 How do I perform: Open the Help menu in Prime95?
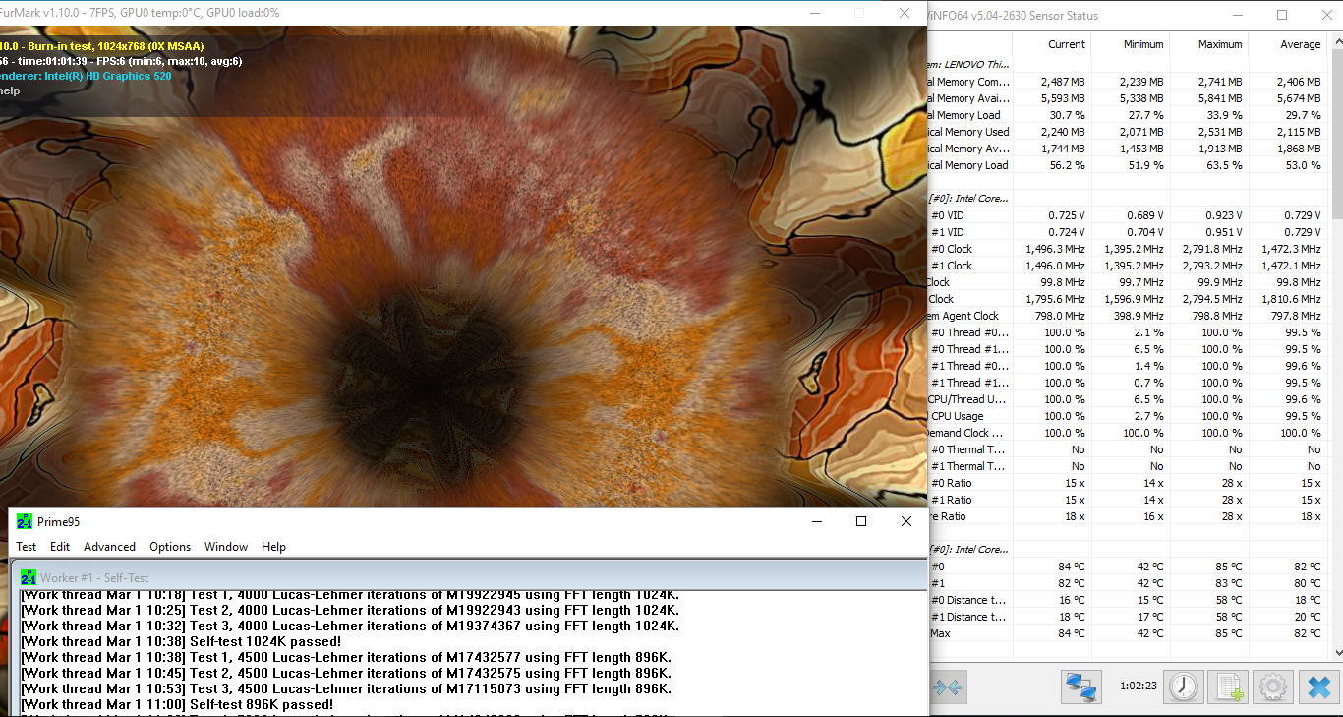pos(273,547)
